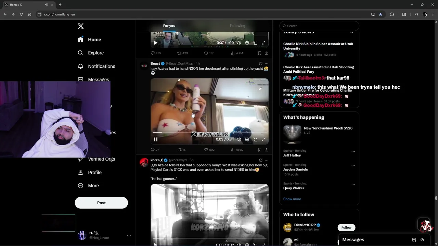Screen dimensions: 438x246
Task: Follow District10 RP
Action: tap(346, 228)
